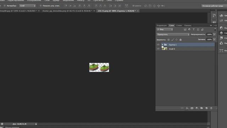
Task: Create a new group folder icon
Action: click(202, 108)
